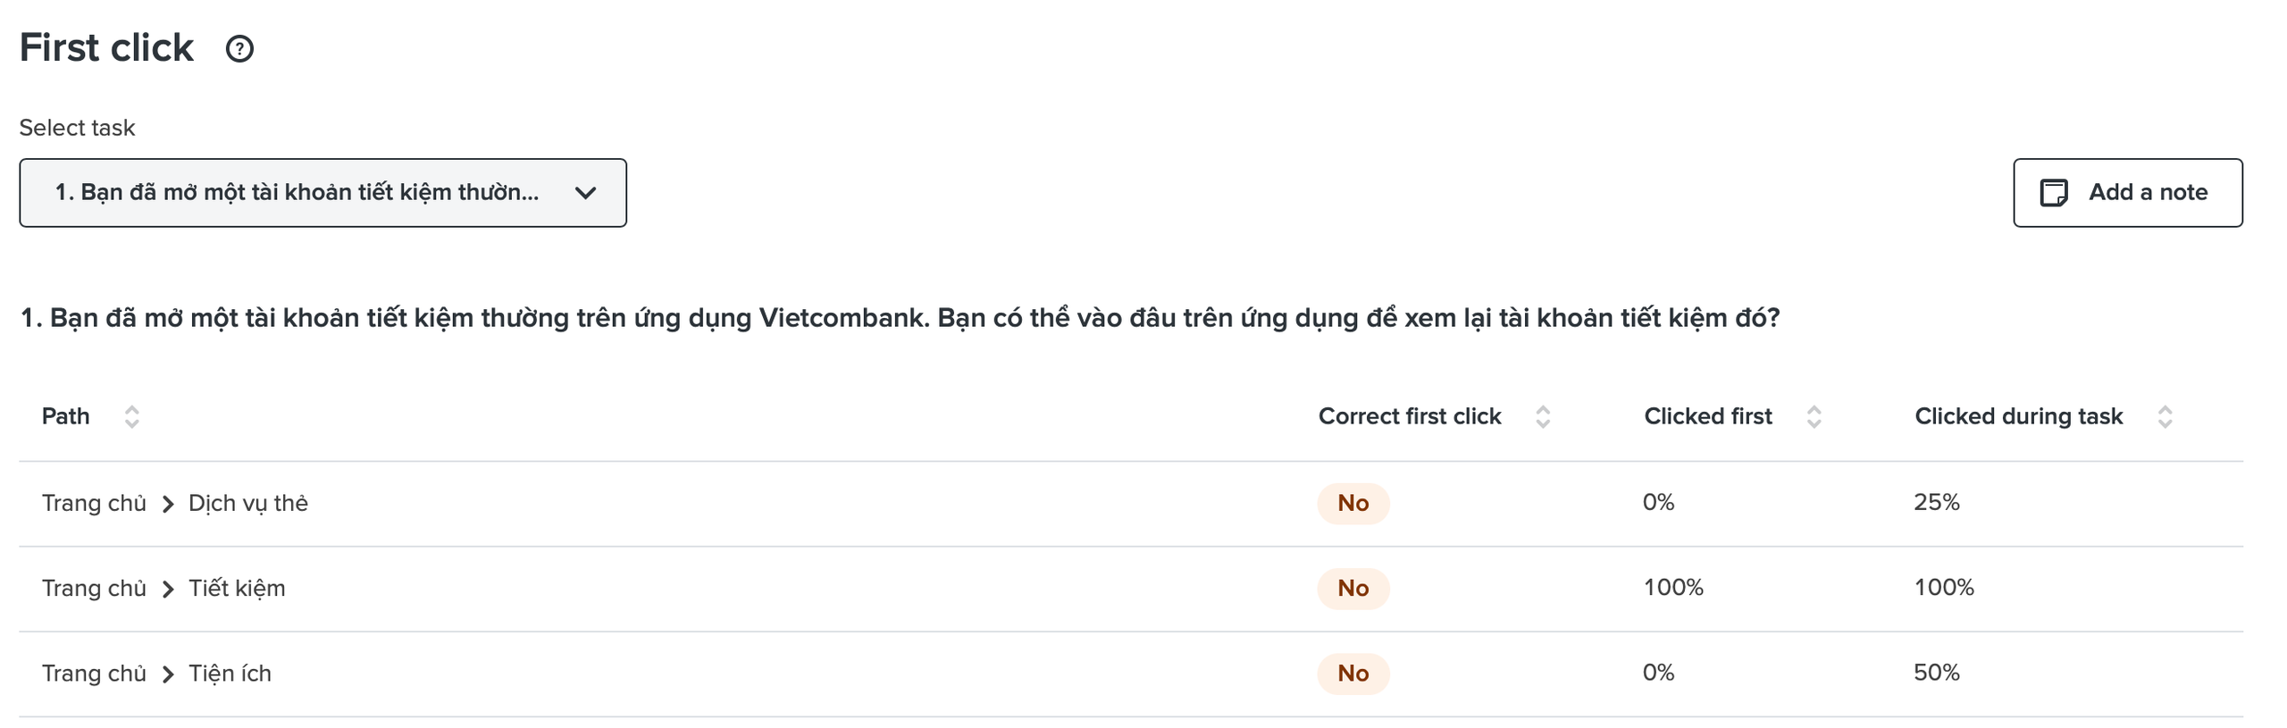Click chevron before Tiện ích

coord(167,674)
